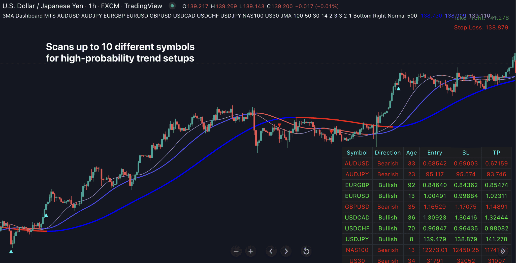The height and width of the screenshot is (263, 516).
Task: Switch to the Direction column header
Action: (388, 152)
